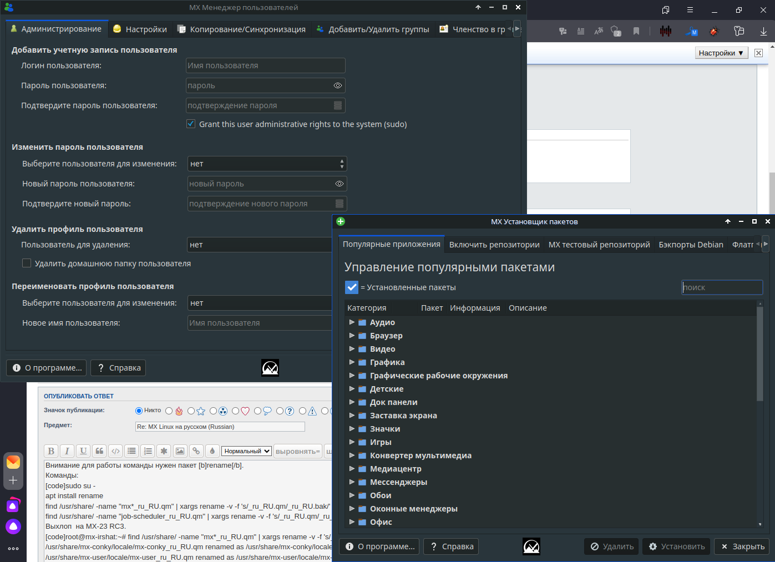Click Bold icon in forum reply editor

(x=51, y=451)
